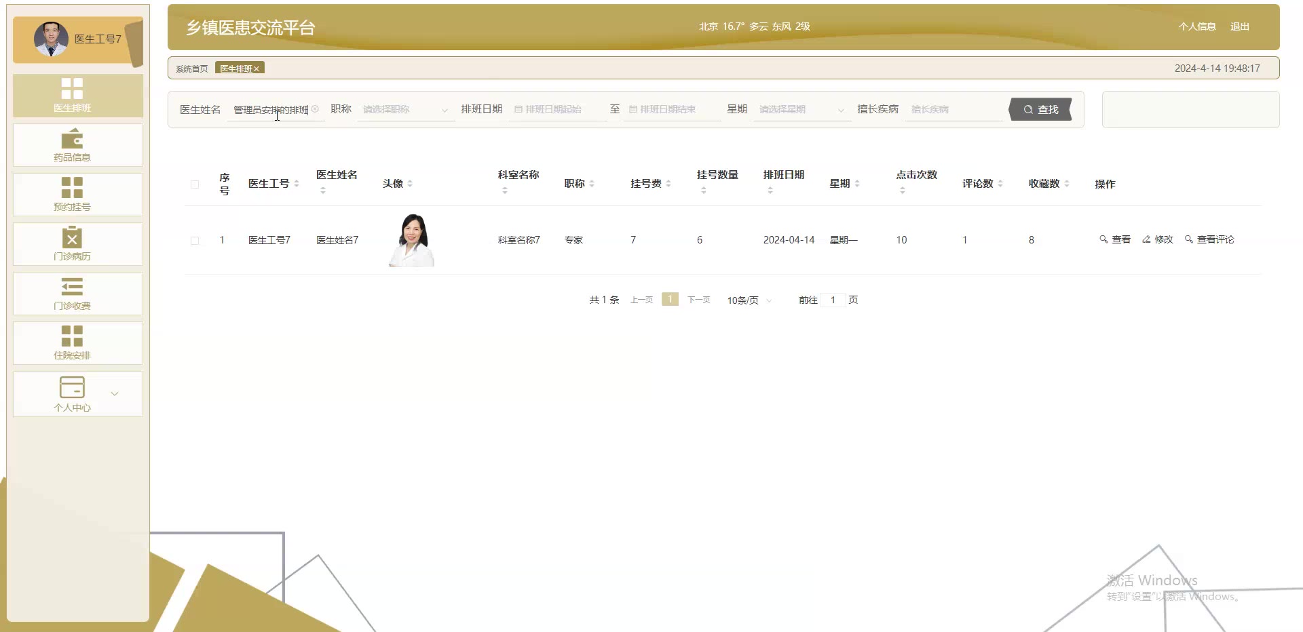The width and height of the screenshot is (1303, 632).
Task: Open 门诊病历 clipboard icon in sidebar
Action: pos(72,237)
